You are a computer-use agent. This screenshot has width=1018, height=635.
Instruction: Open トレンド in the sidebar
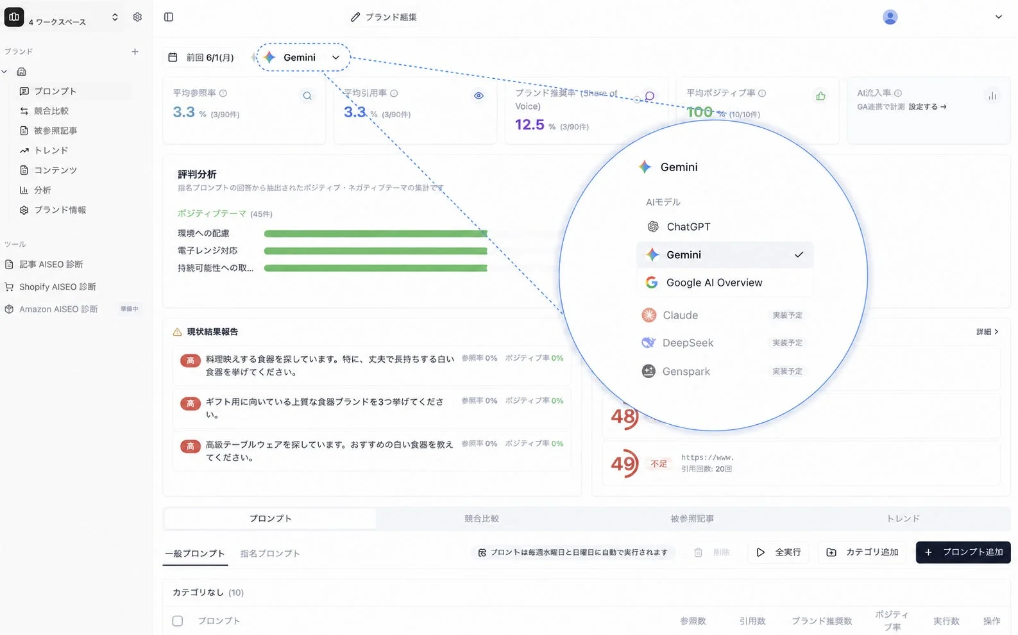click(x=74, y=151)
